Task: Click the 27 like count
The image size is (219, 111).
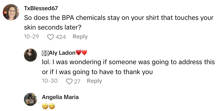Action: click(x=77, y=81)
